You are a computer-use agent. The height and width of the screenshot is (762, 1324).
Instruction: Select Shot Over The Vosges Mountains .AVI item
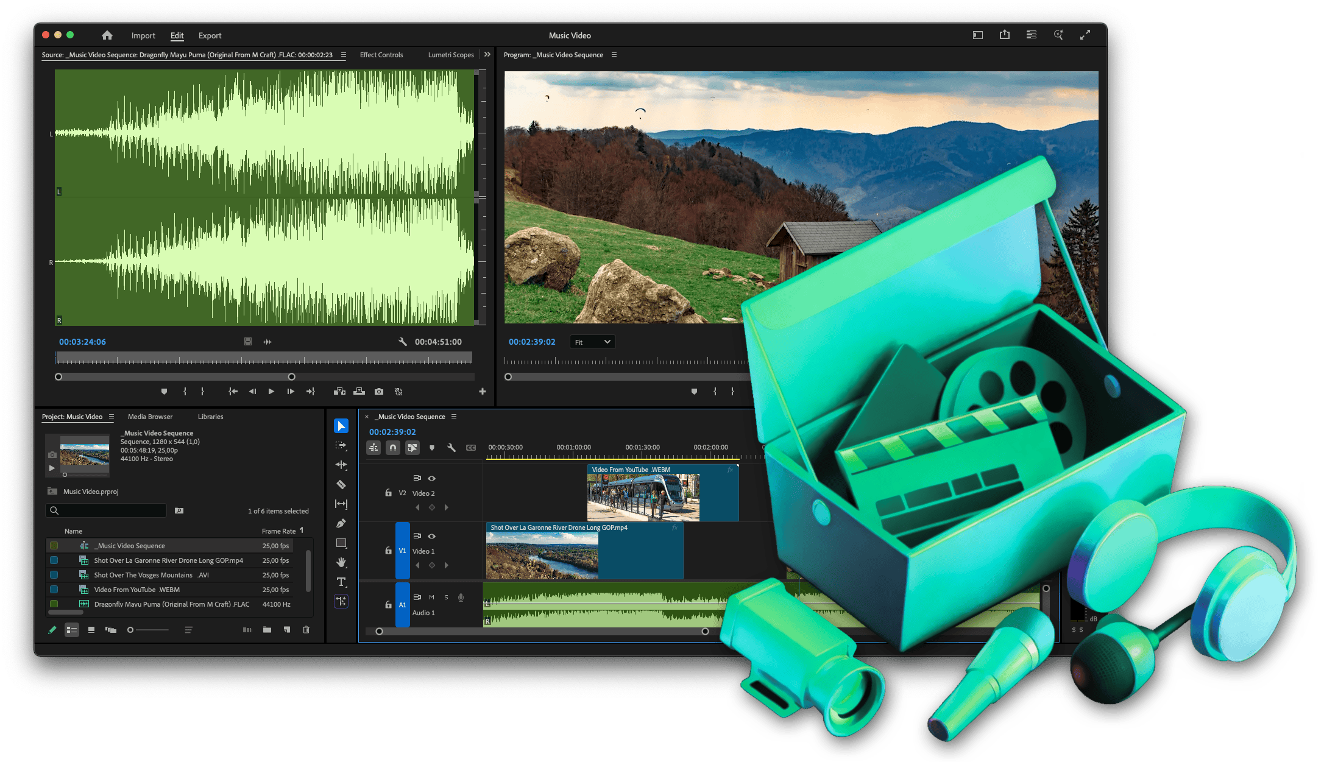coord(151,575)
